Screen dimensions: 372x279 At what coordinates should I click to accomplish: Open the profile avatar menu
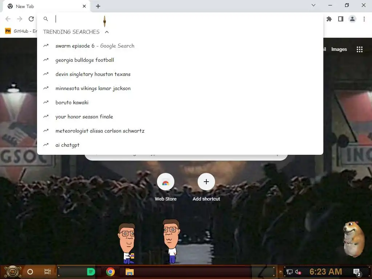tap(352, 19)
